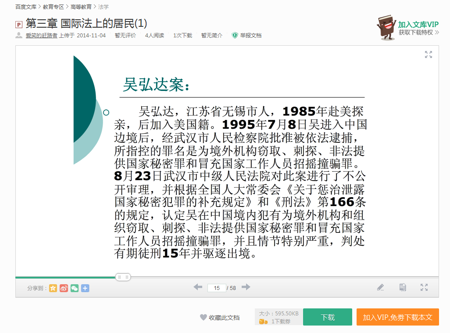450x333 pixels.
Task: Favorite this document with 收藏此文档
Action: click(220, 317)
